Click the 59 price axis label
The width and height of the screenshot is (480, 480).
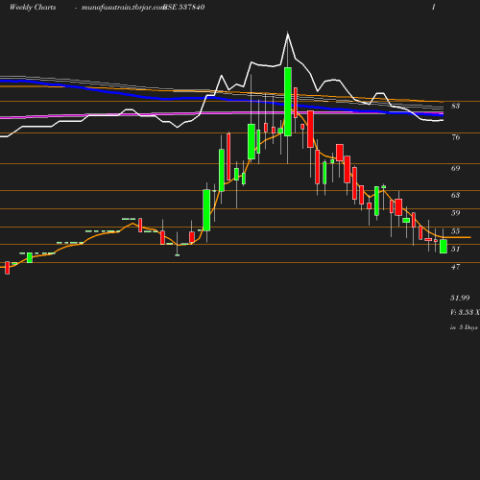click(456, 213)
